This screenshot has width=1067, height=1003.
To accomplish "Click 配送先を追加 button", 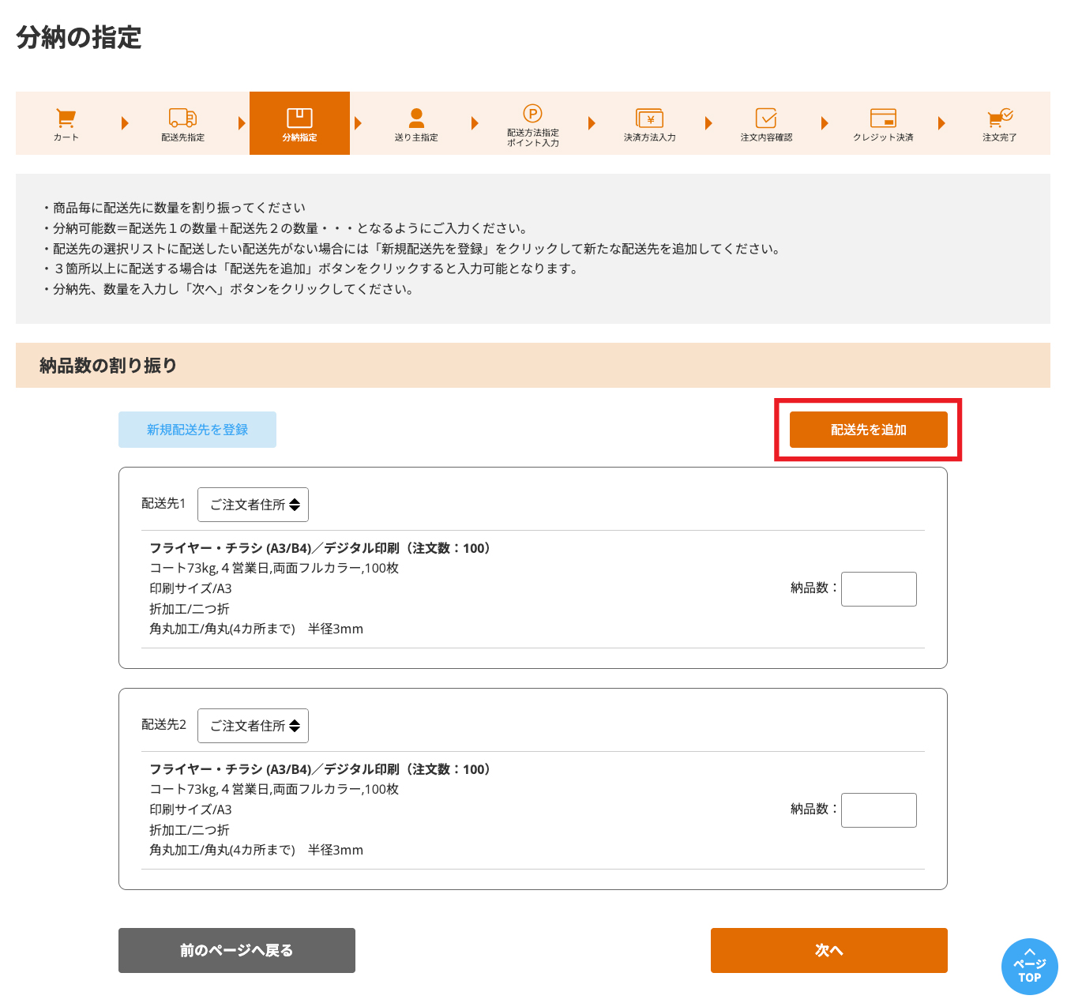I will click(869, 430).
